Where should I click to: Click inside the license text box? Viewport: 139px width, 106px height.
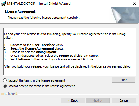(x=69, y=51)
